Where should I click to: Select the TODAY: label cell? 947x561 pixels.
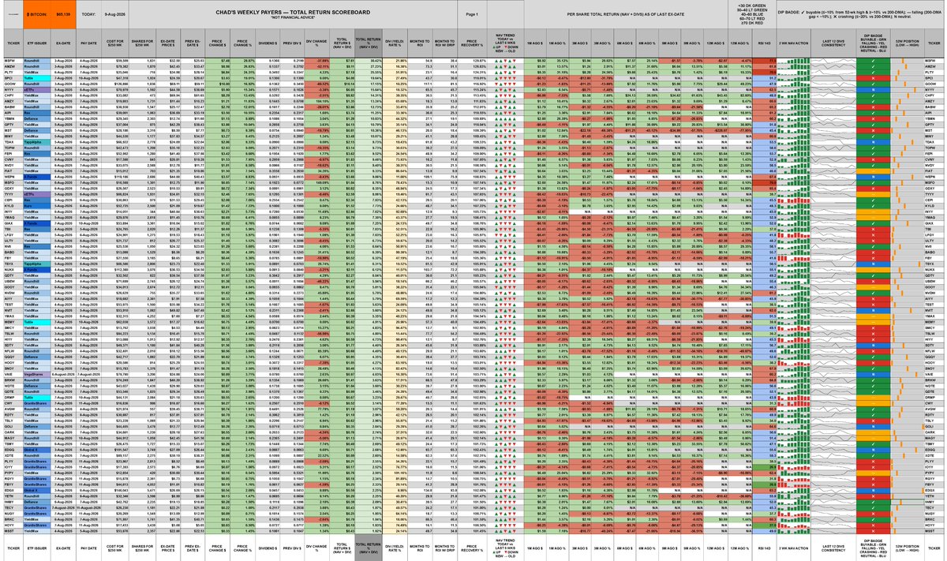[89, 15]
